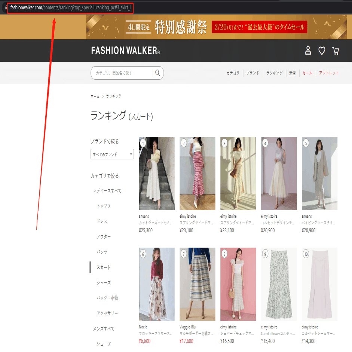Open the shopping cart icon
Screen dimensions: 352x352
(x=336, y=51)
